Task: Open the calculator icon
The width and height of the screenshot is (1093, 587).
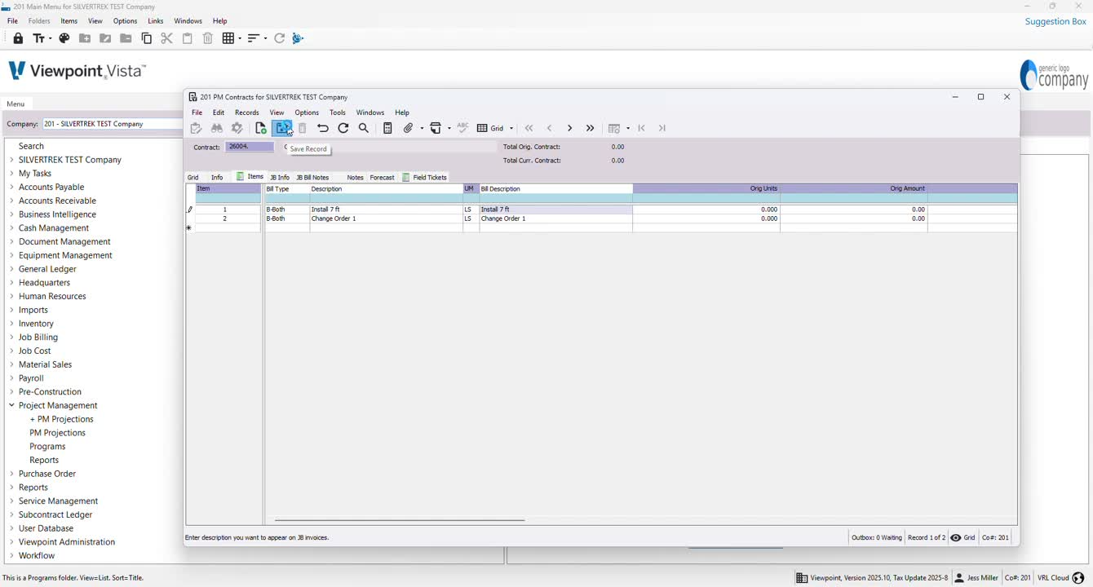Action: click(x=388, y=128)
